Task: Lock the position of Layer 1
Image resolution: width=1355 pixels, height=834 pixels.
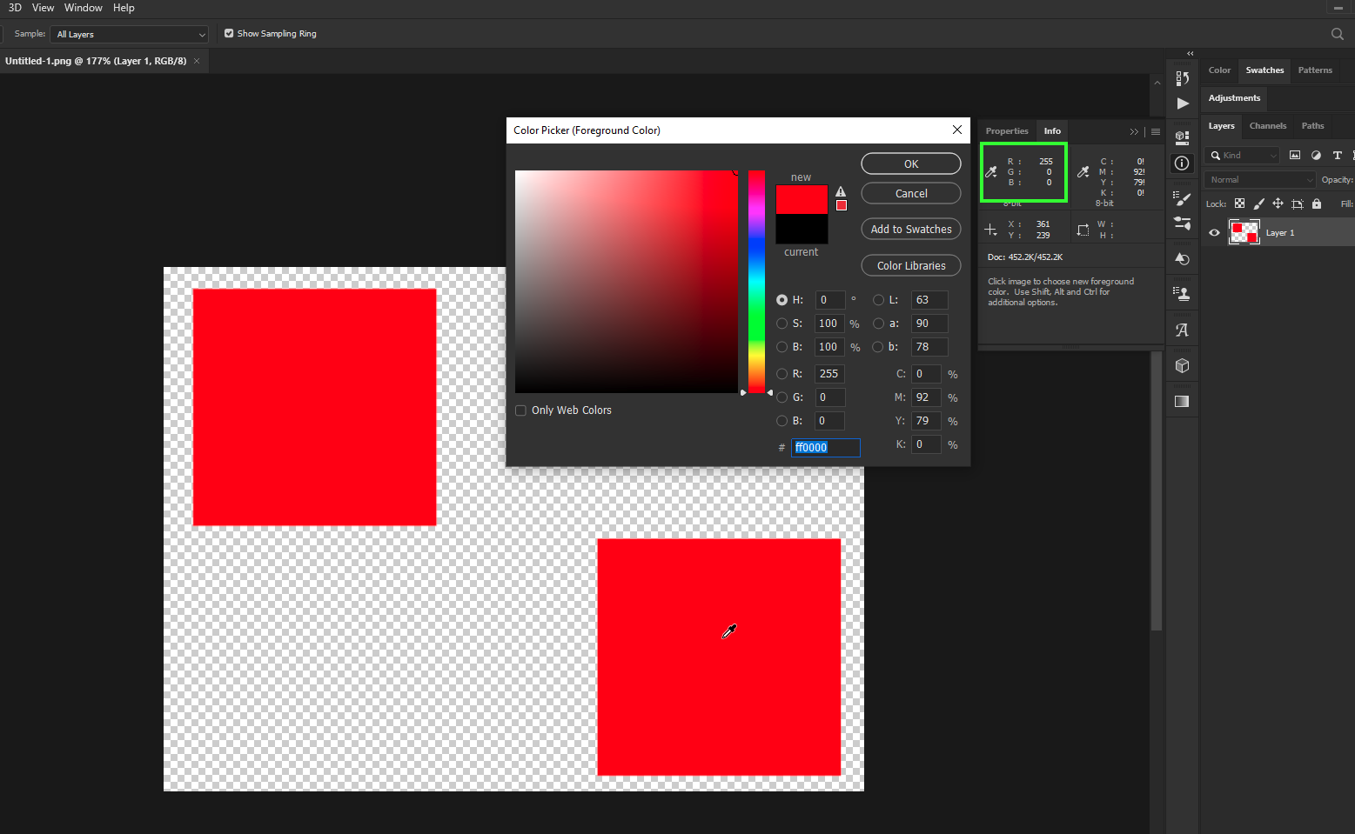Action: click(x=1278, y=203)
